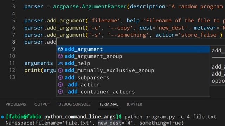This screenshot has height=126, width=225.
Task: Click 'something=True' in Namespace output
Action: click(x=160, y=123)
